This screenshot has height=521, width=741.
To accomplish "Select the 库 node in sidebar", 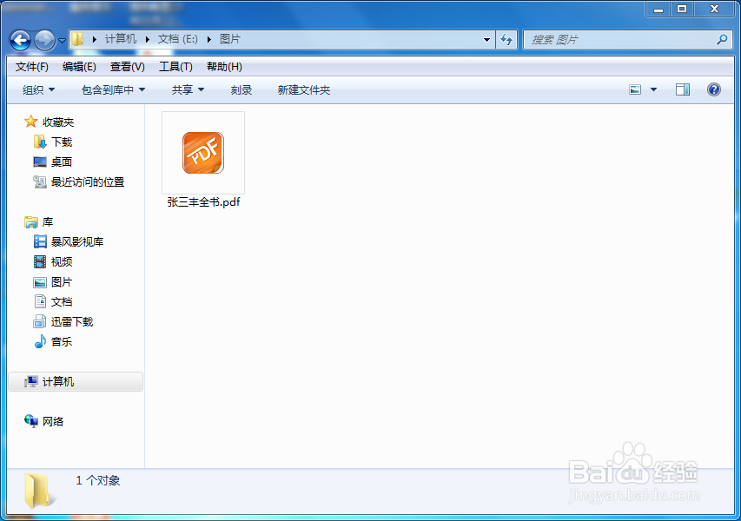I will pyautogui.click(x=39, y=222).
